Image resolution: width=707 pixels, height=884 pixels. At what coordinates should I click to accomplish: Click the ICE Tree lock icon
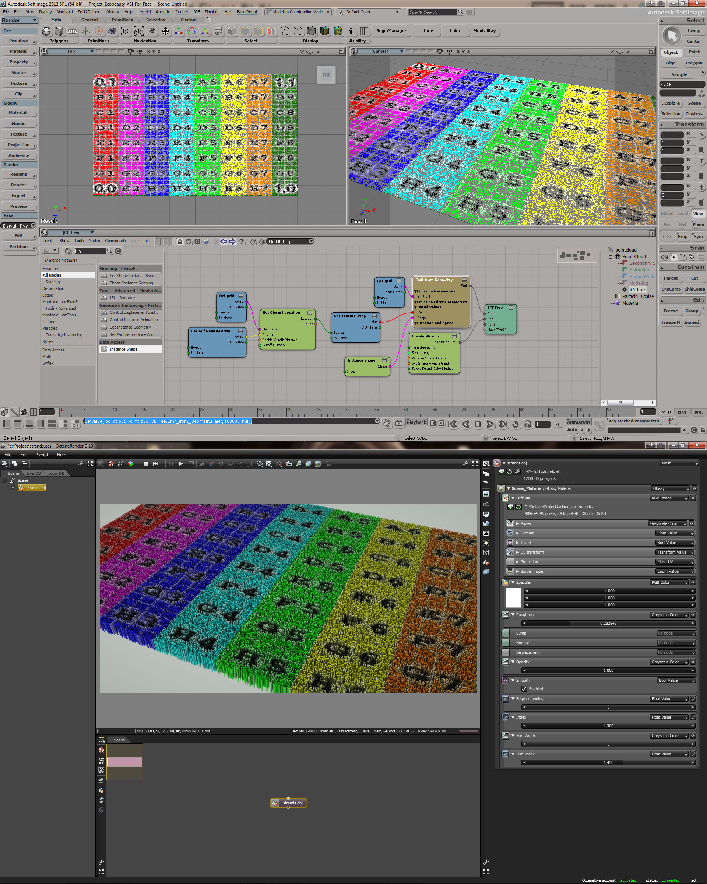coord(180,242)
